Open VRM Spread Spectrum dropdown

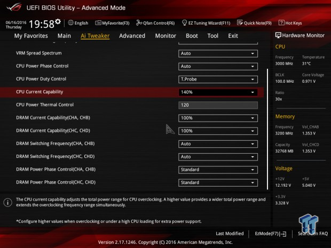218,53
